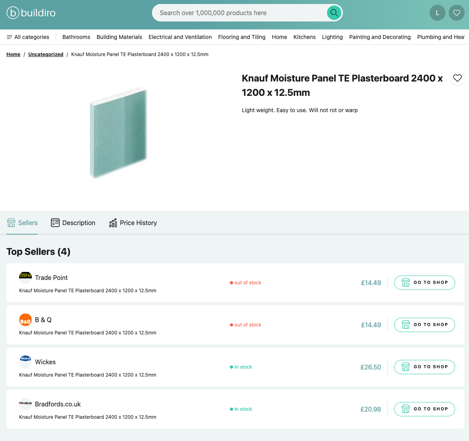This screenshot has height=441, width=469.
Task: Open the Kitchens category
Action: pyautogui.click(x=304, y=37)
